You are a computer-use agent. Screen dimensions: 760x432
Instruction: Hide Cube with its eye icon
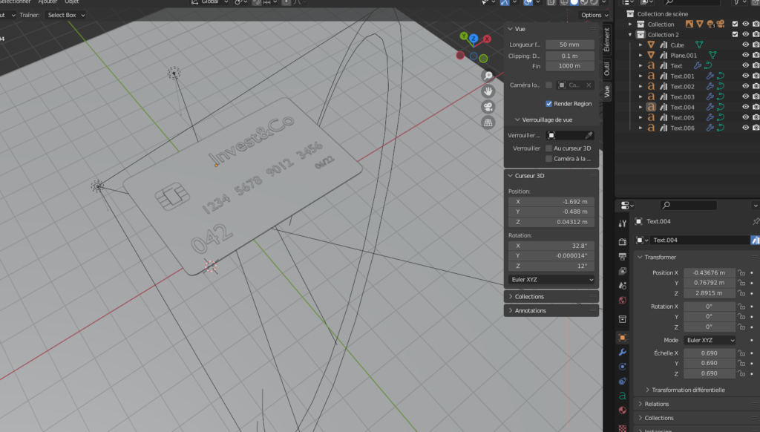coord(745,45)
